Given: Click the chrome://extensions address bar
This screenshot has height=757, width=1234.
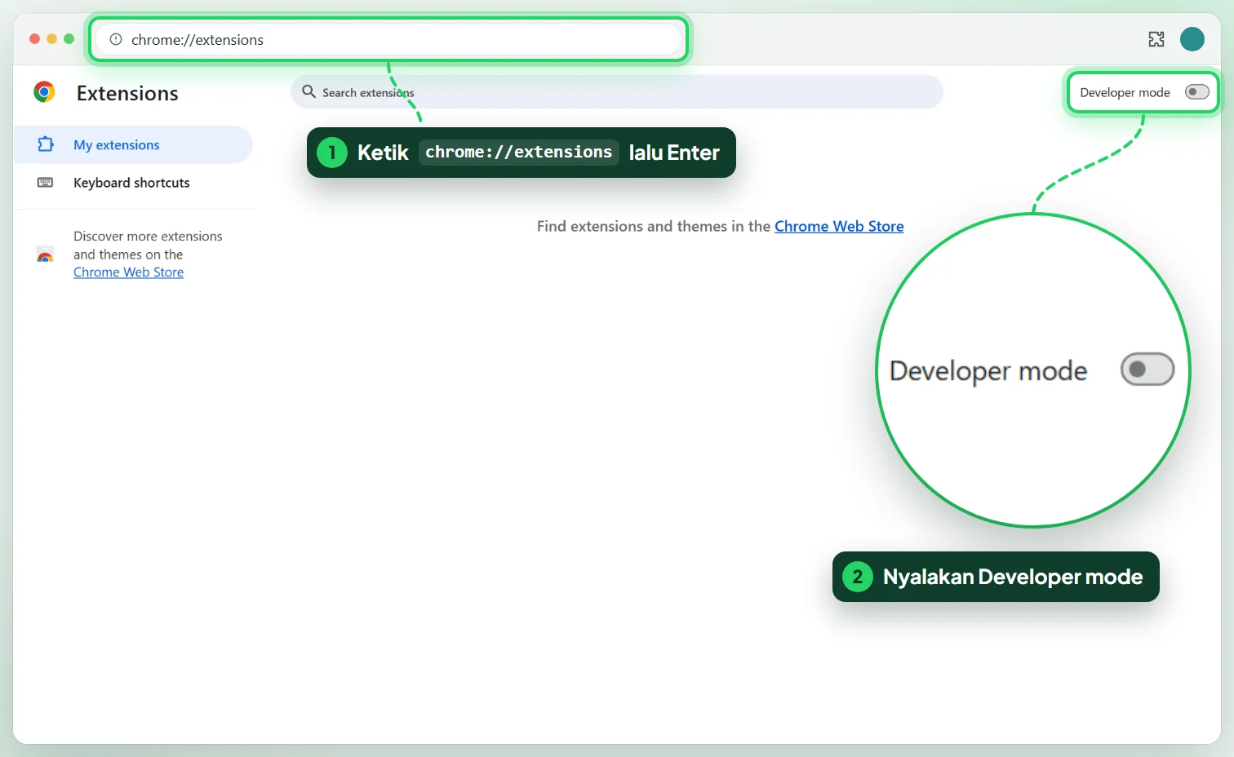Looking at the screenshot, I should [388, 39].
